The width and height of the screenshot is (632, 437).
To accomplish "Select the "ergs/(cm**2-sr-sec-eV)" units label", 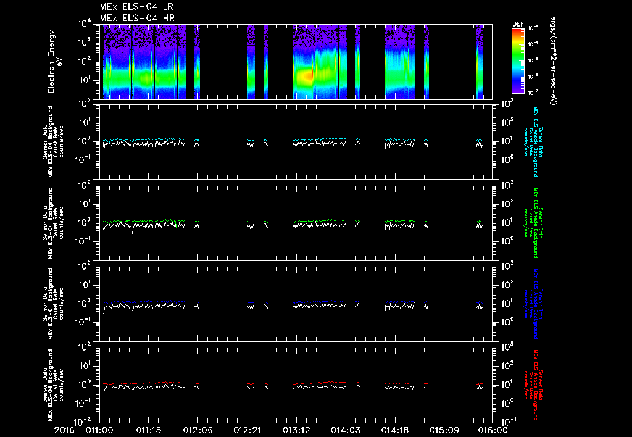I will (553, 60).
